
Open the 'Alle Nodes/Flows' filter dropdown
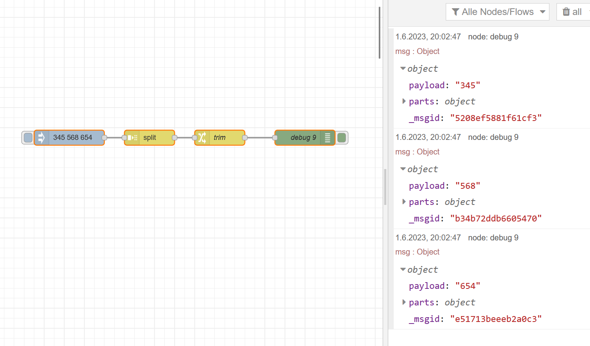[x=497, y=12]
